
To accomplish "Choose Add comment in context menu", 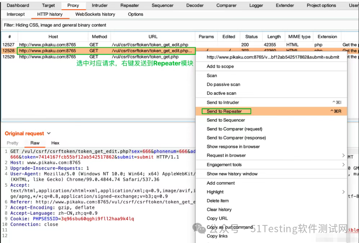I will pos(271,183).
